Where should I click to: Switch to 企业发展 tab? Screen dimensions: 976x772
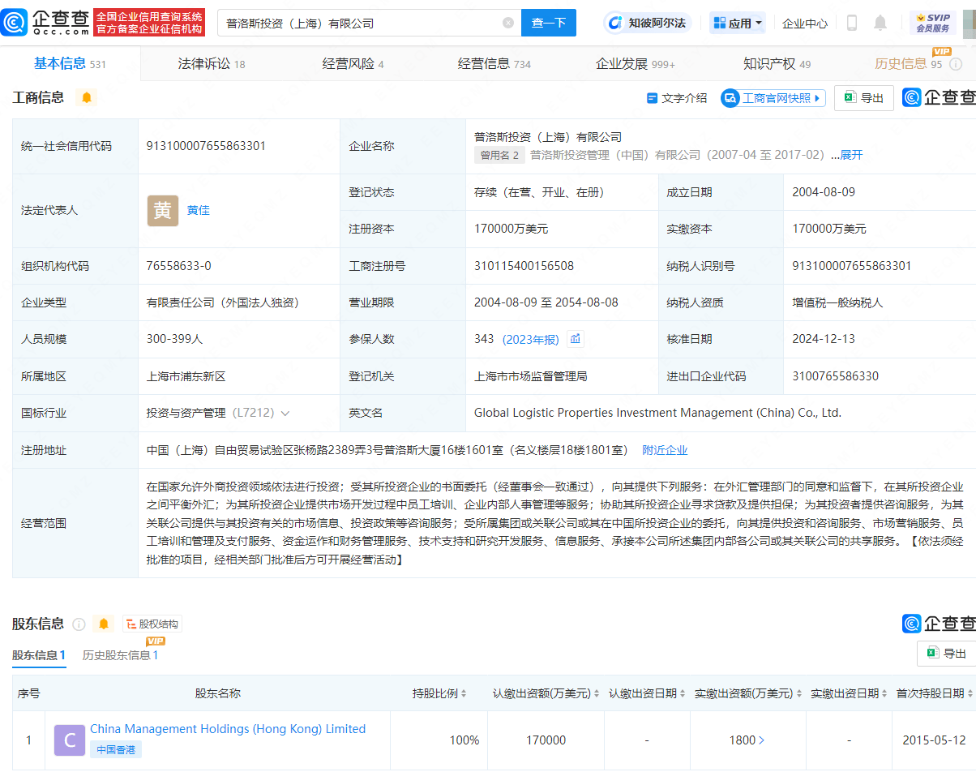(636, 64)
